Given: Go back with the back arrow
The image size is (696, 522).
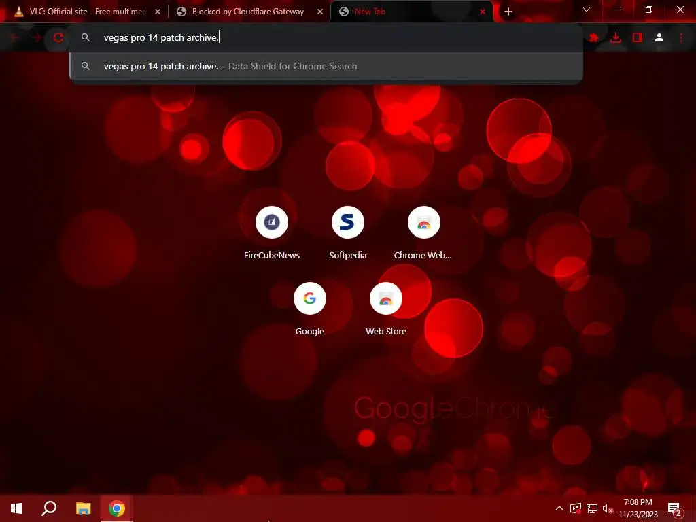Looking at the screenshot, I should pyautogui.click(x=14, y=38).
